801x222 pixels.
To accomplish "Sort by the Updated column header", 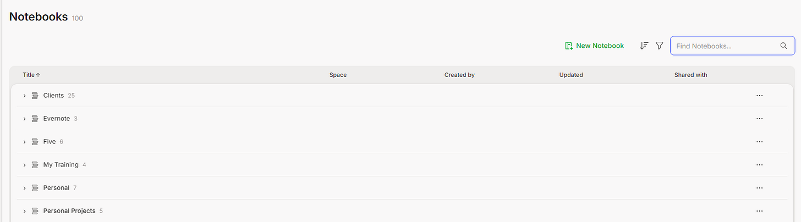I will (570, 75).
